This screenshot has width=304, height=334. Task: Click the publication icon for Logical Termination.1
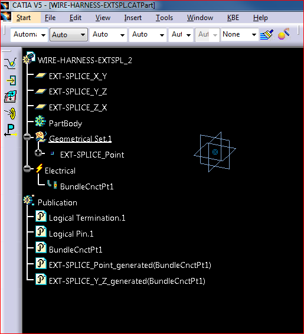click(x=41, y=216)
